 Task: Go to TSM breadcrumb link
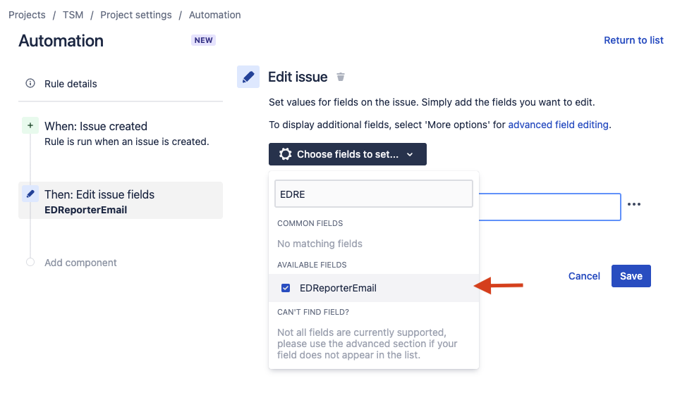[73, 15]
